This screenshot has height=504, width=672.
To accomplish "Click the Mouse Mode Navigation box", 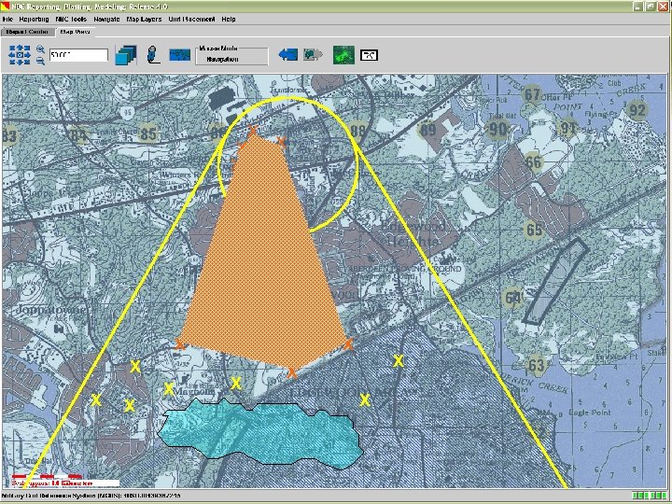I will tap(231, 56).
